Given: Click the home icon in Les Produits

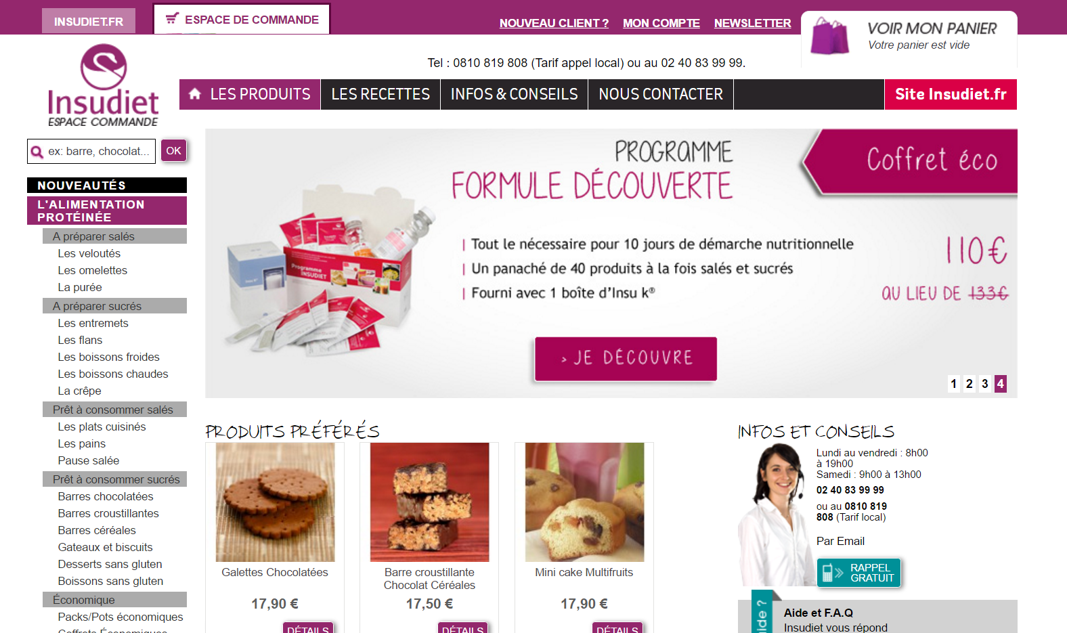Looking at the screenshot, I should tap(195, 93).
